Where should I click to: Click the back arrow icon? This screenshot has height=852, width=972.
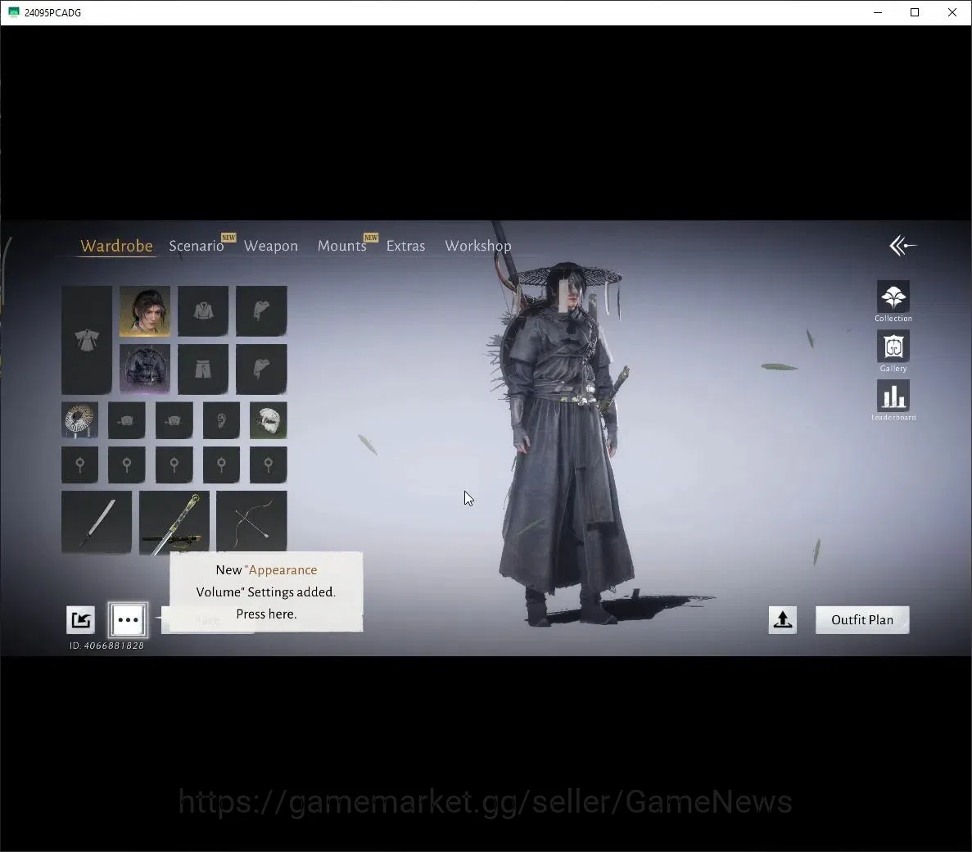[x=902, y=246]
